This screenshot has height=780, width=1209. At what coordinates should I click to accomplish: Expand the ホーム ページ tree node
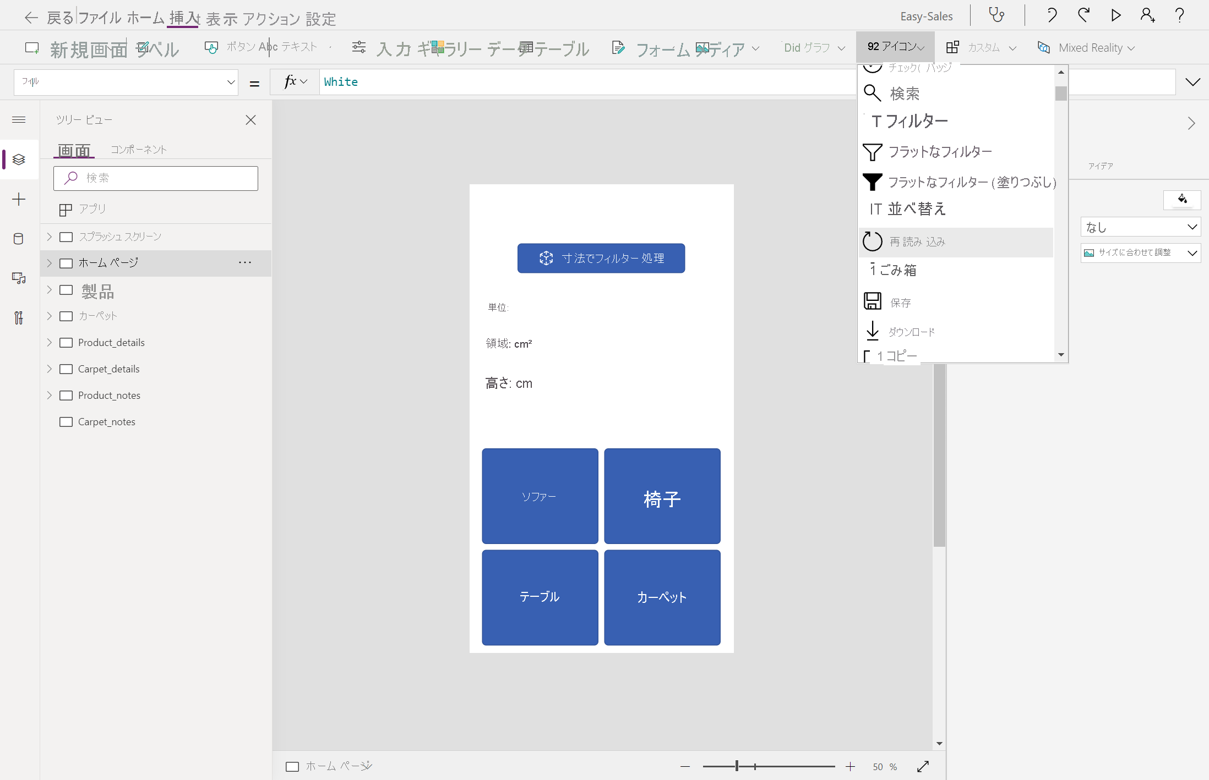pyautogui.click(x=50, y=263)
